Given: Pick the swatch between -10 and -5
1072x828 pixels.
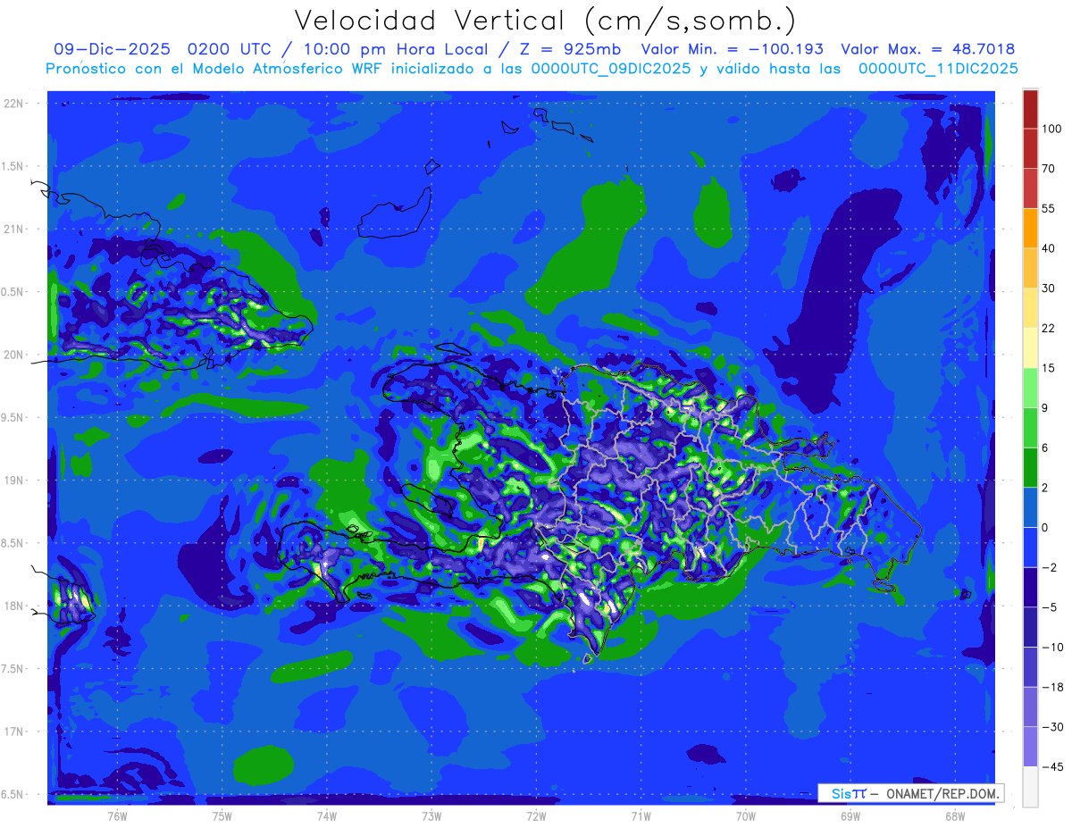Looking at the screenshot, I should [x=1030, y=627].
